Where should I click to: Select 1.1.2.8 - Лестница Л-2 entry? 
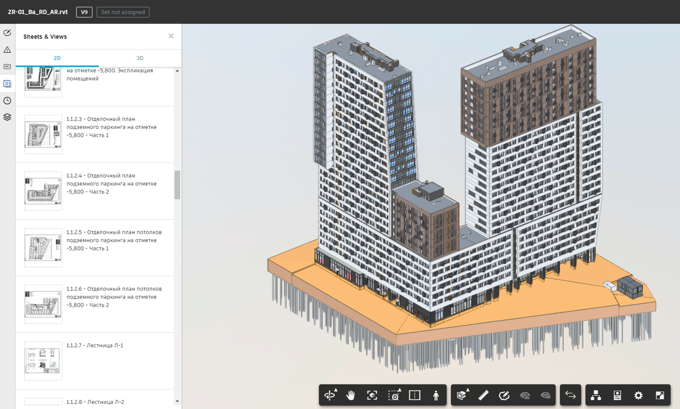(x=95, y=402)
